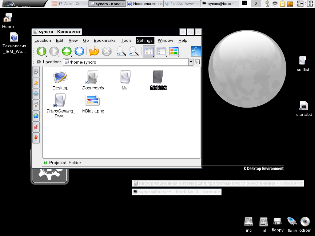This screenshot has height=236, width=315.
Task: Click the clock in the panel
Action: 305,4
